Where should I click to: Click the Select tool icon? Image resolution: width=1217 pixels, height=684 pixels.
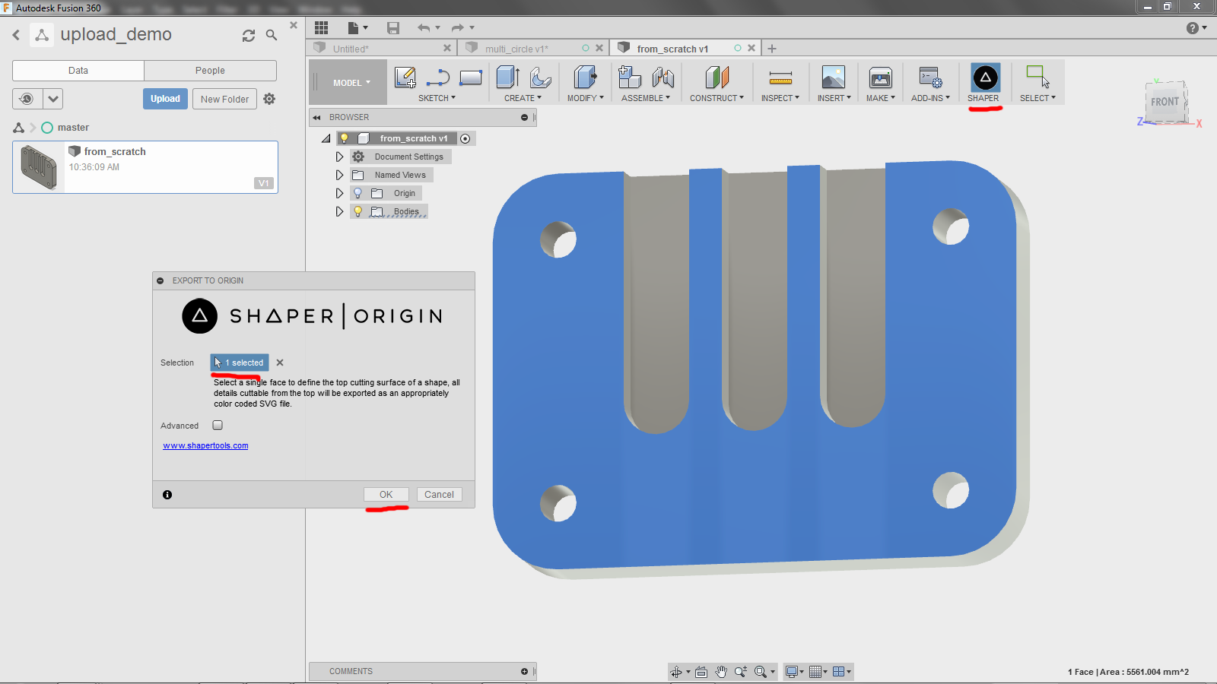tap(1037, 77)
